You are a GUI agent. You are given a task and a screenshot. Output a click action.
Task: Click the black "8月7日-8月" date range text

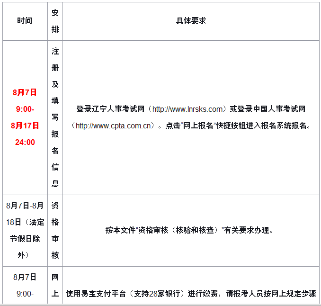click(25, 206)
